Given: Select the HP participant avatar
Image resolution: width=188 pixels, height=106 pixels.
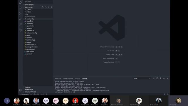Looking at the screenshot, I should coord(95,101).
